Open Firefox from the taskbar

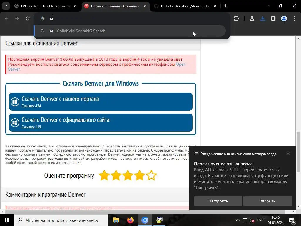pos(130,220)
